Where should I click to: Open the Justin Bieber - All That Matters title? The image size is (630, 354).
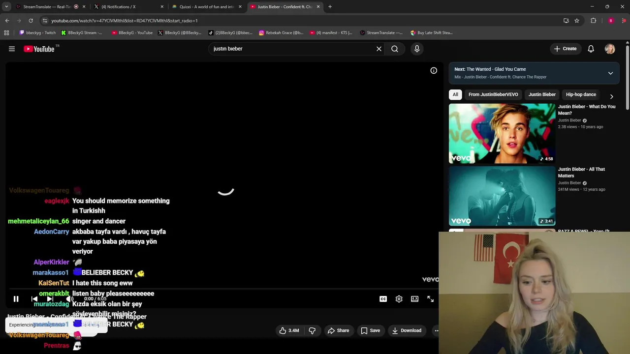[581, 172]
